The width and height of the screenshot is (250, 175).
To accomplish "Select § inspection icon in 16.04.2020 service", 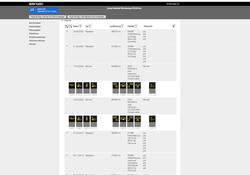I will [x=152, y=119].
